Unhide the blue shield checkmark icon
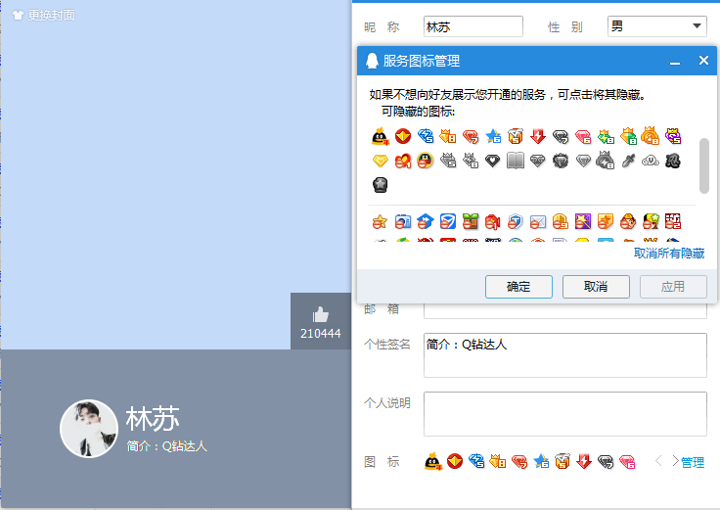This screenshot has width=720, height=510. pos(448,222)
